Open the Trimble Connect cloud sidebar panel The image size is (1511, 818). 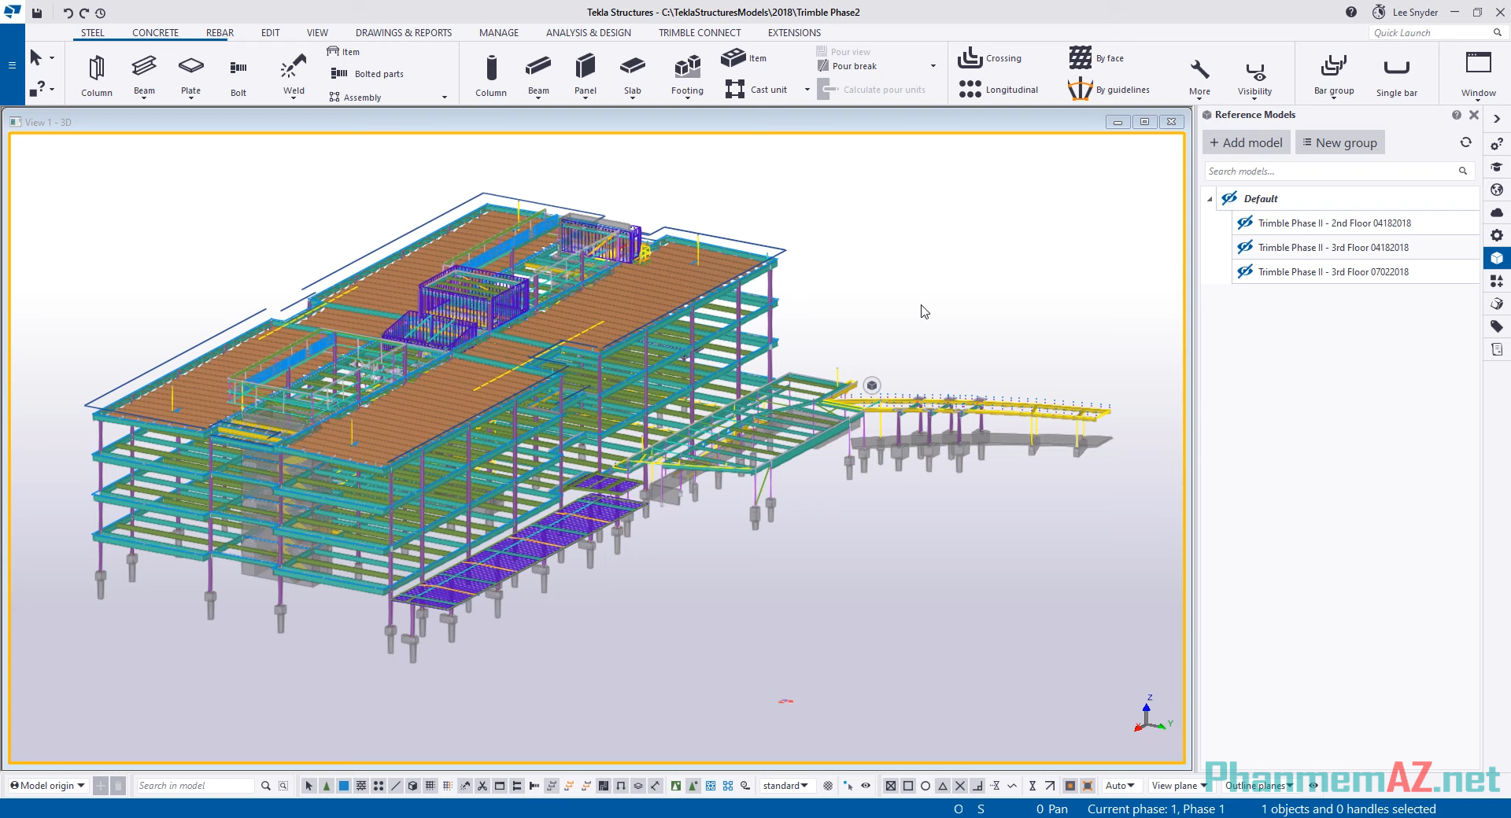tap(1497, 212)
